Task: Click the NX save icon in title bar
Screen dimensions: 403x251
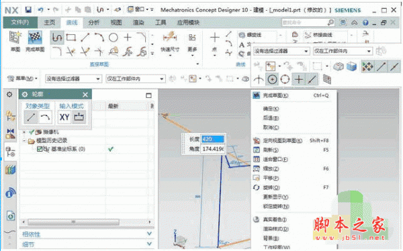Action: pyautogui.click(x=28, y=10)
